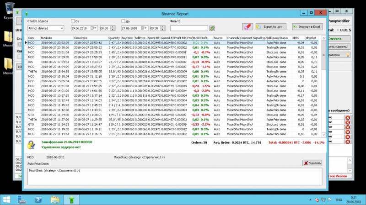Click the 'Зашифровано 26.06.2018 0:33:00' status text
This screenshot has height=205, width=366.
pos(67,142)
